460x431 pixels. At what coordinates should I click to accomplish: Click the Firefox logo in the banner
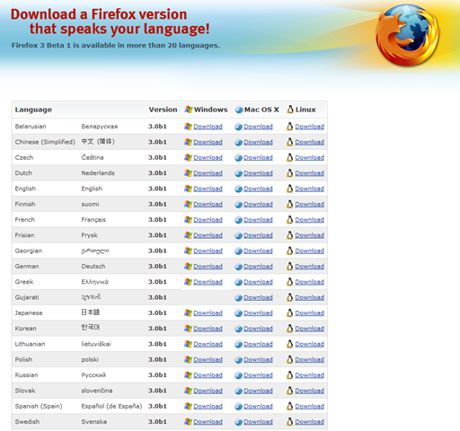tap(408, 35)
